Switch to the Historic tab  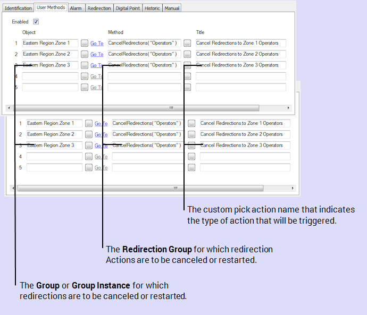point(152,8)
